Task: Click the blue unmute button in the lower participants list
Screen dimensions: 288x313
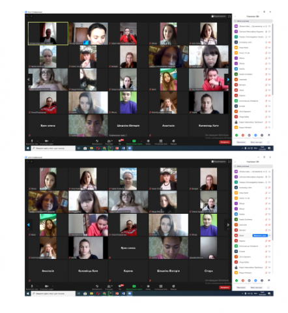Action: pos(260,235)
